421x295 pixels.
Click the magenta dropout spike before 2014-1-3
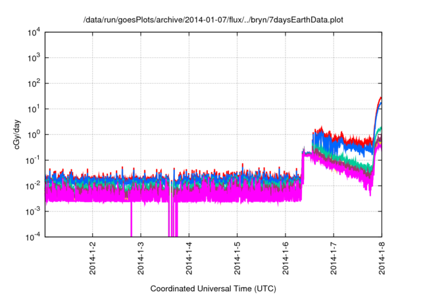coord(132,219)
